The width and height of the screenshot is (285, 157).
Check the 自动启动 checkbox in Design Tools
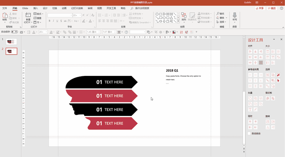[249, 133]
